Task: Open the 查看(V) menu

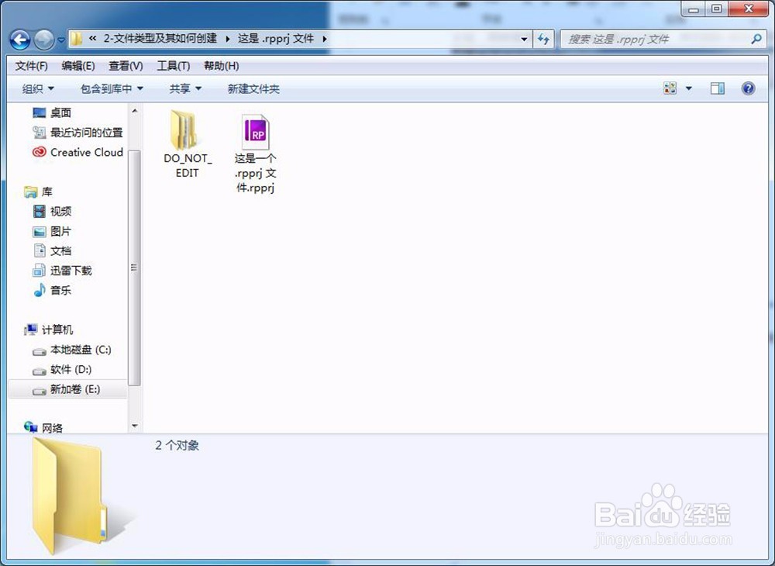Action: pyautogui.click(x=126, y=66)
